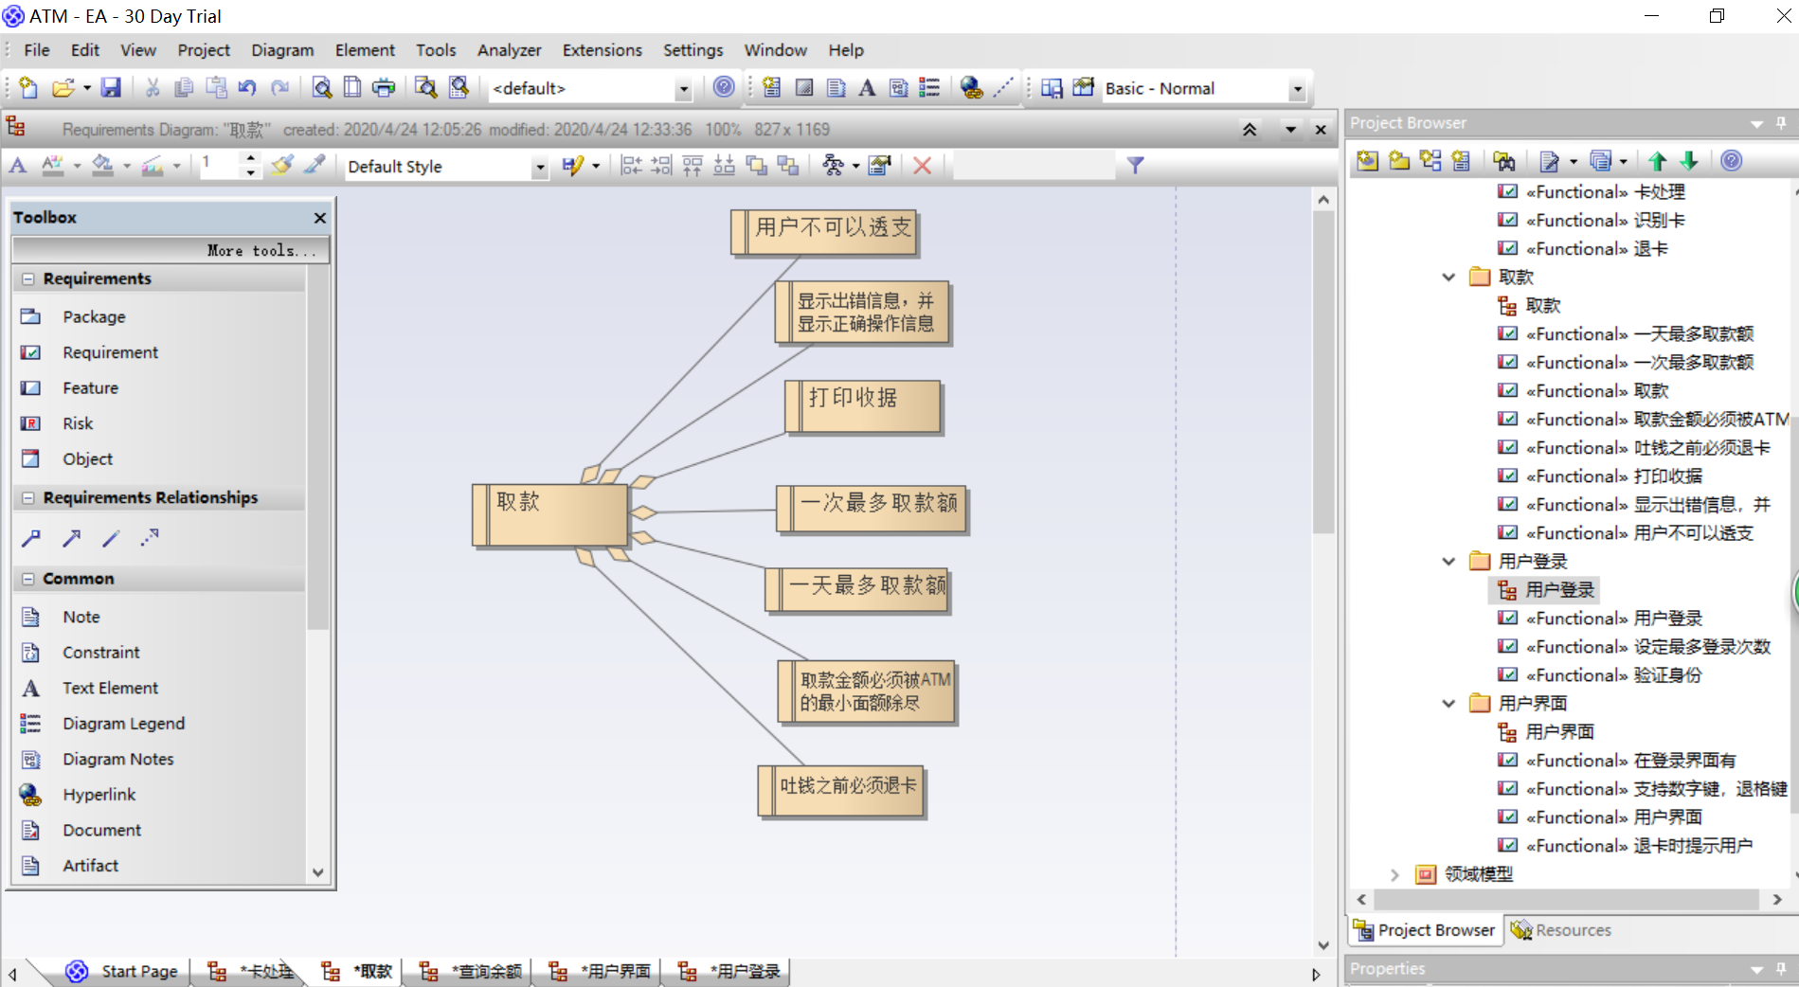Click the print icon in main toolbar
The image size is (1799, 987).
click(x=384, y=88)
